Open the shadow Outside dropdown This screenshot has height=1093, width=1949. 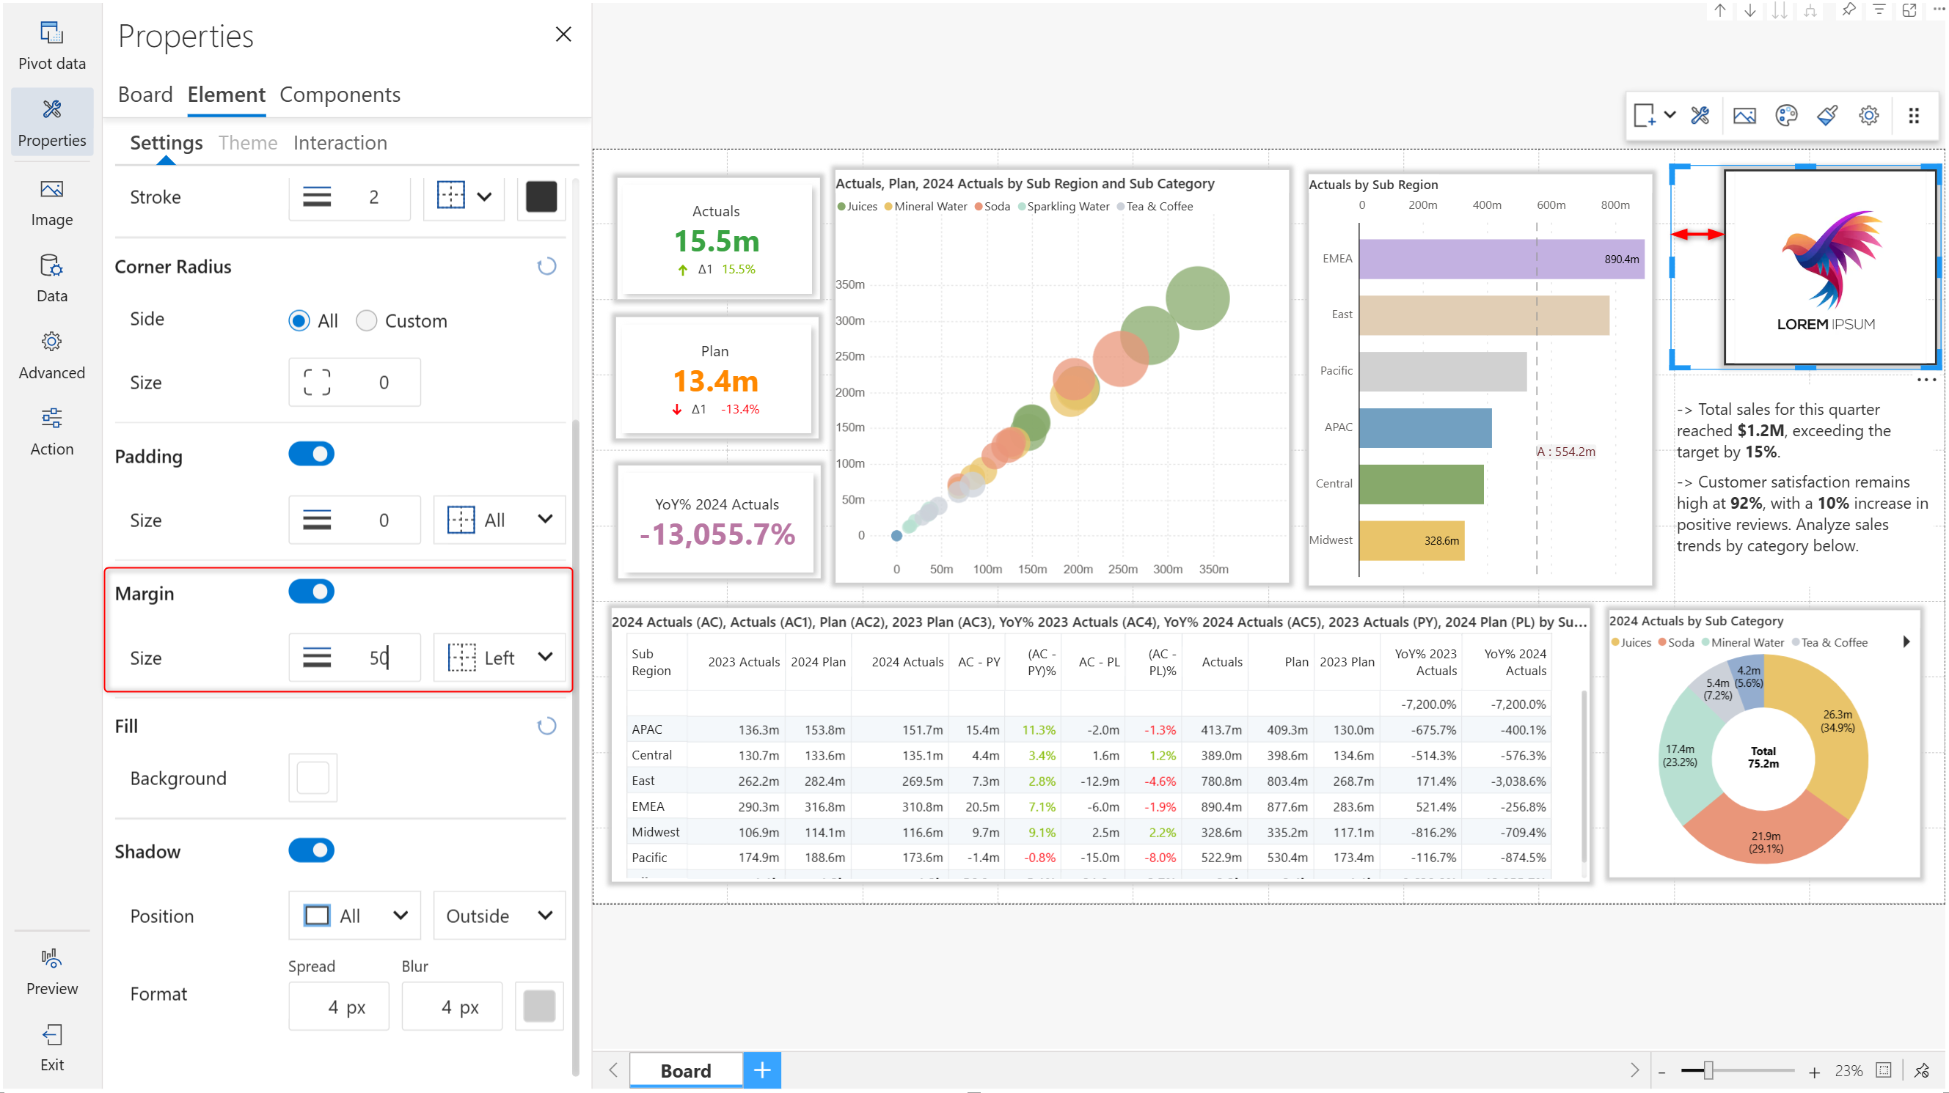500,916
